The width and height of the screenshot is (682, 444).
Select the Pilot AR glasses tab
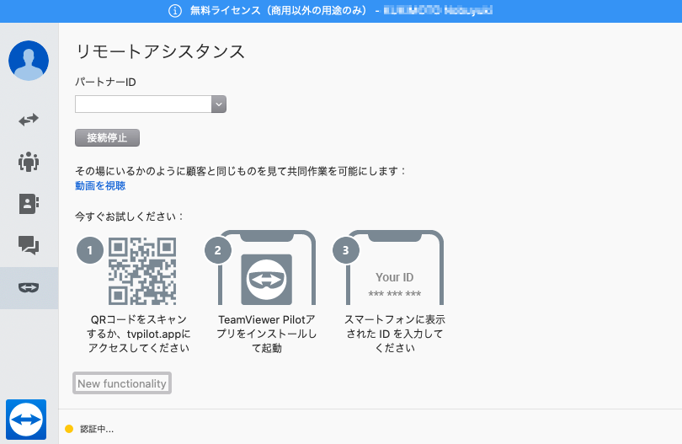tap(29, 288)
